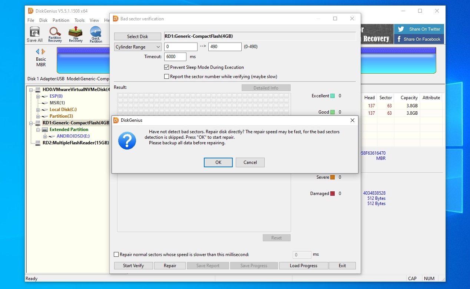
Task: Click the Bad sector verification window logo icon
Action: click(x=115, y=19)
